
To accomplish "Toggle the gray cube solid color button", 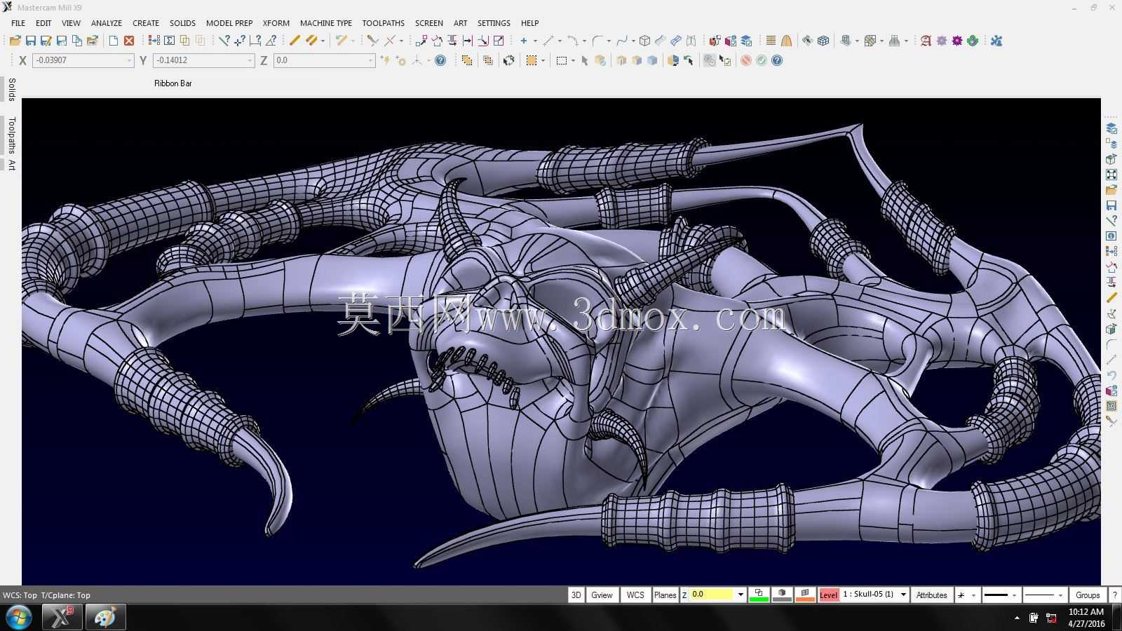I will coord(782,595).
